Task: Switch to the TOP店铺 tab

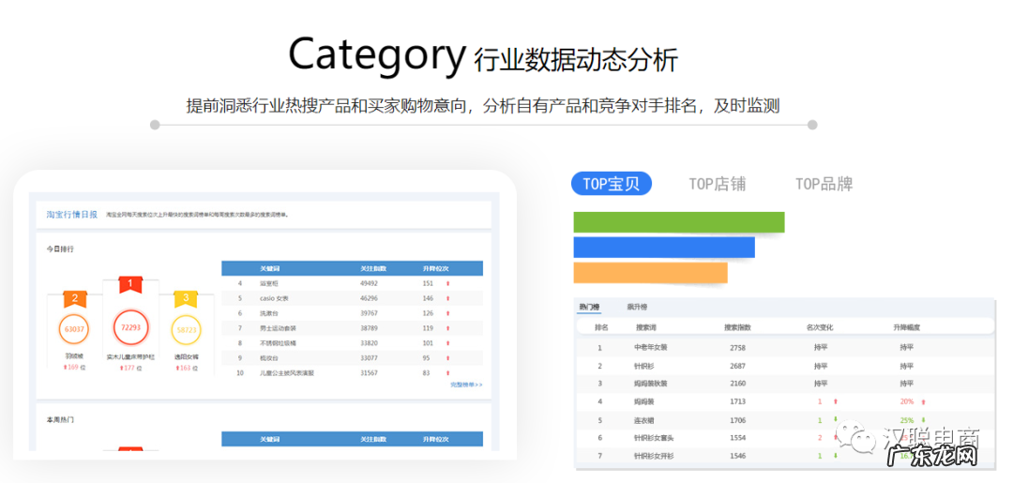Action: [717, 184]
